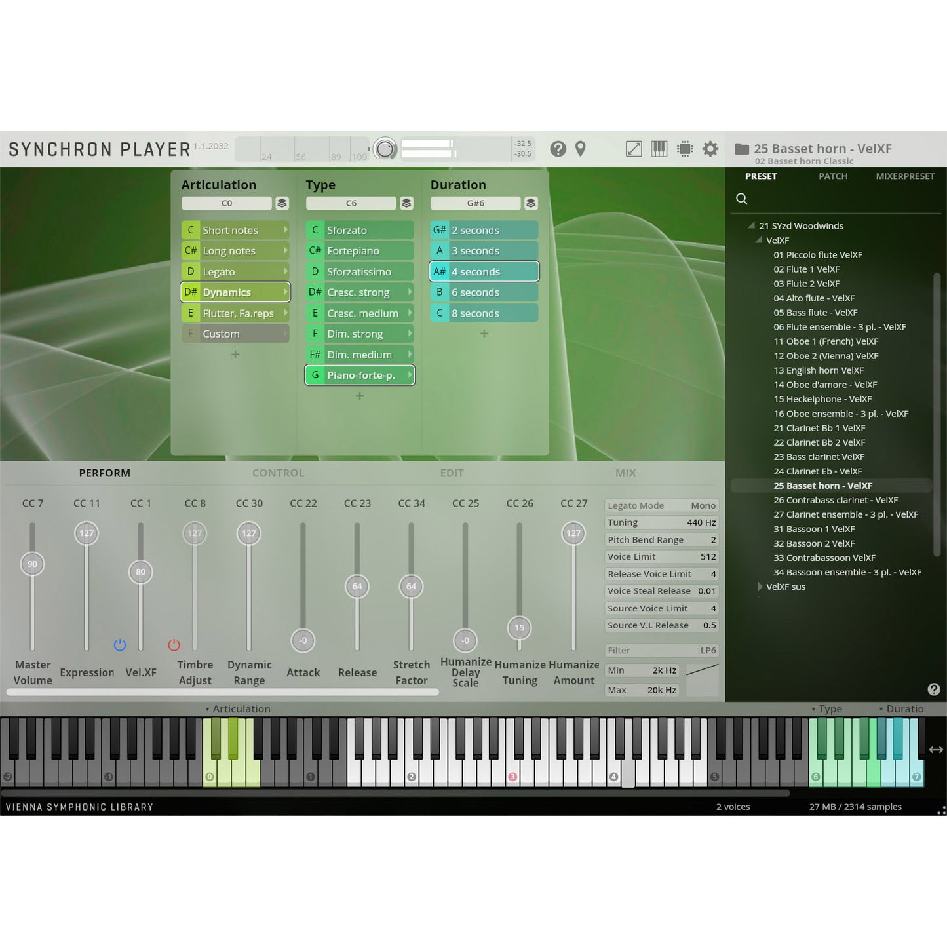Collapse the 21 SYzd Woodwinds folder

click(x=752, y=225)
